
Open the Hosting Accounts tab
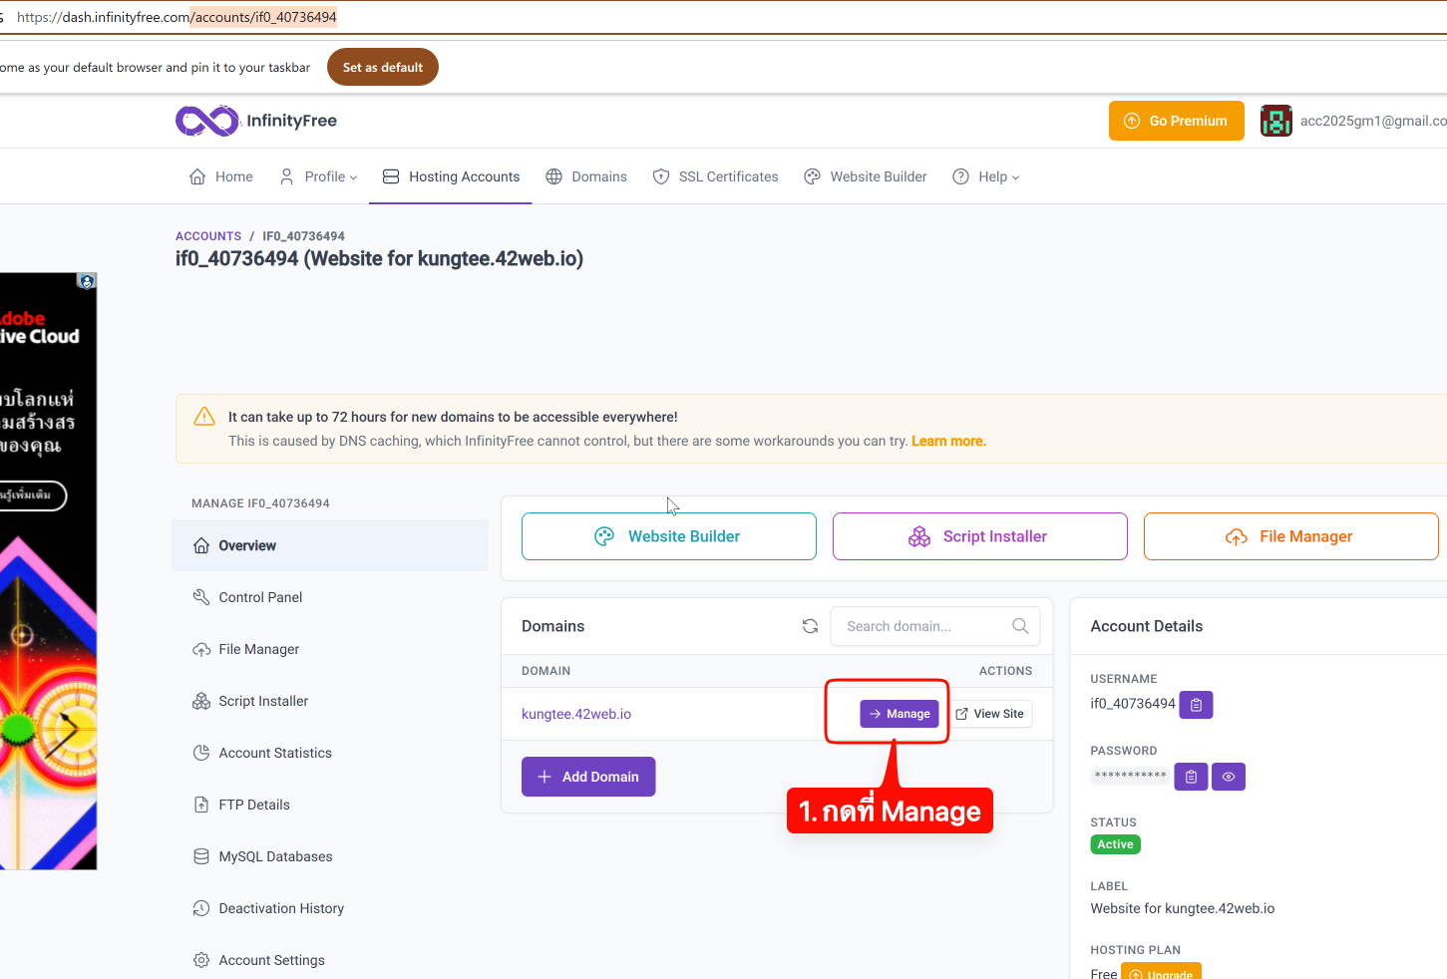(451, 176)
